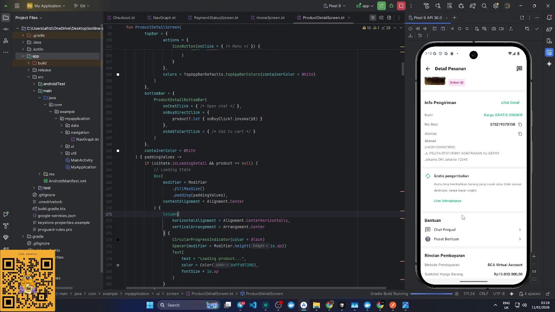Tap Lihat Selengkapnya link
The height and width of the screenshot is (312, 555).
tap(447, 201)
